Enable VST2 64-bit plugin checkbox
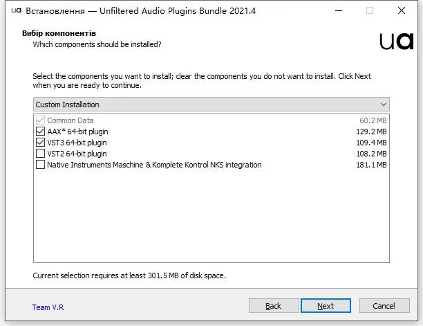423x326 pixels. (x=41, y=154)
